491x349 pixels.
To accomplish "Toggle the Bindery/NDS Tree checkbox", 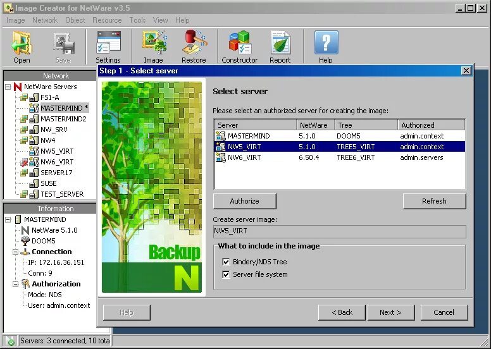I will 226,262.
